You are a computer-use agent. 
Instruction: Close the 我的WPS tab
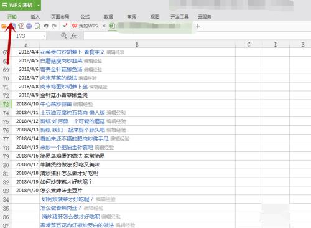pyautogui.click(x=104, y=26)
